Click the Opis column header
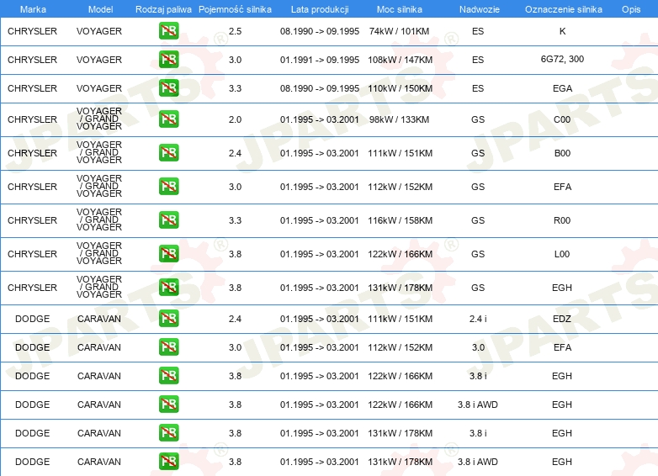The width and height of the screenshot is (658, 476). click(631, 9)
